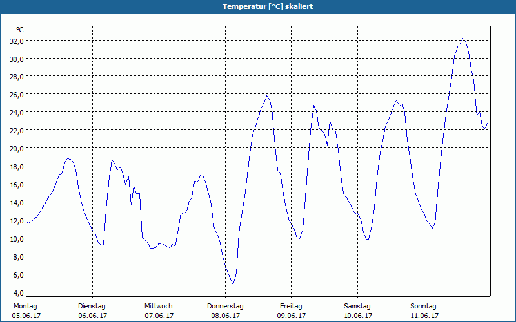Click the Donnerstag day label
Viewport: 516px width, 322px height.
coord(225,307)
